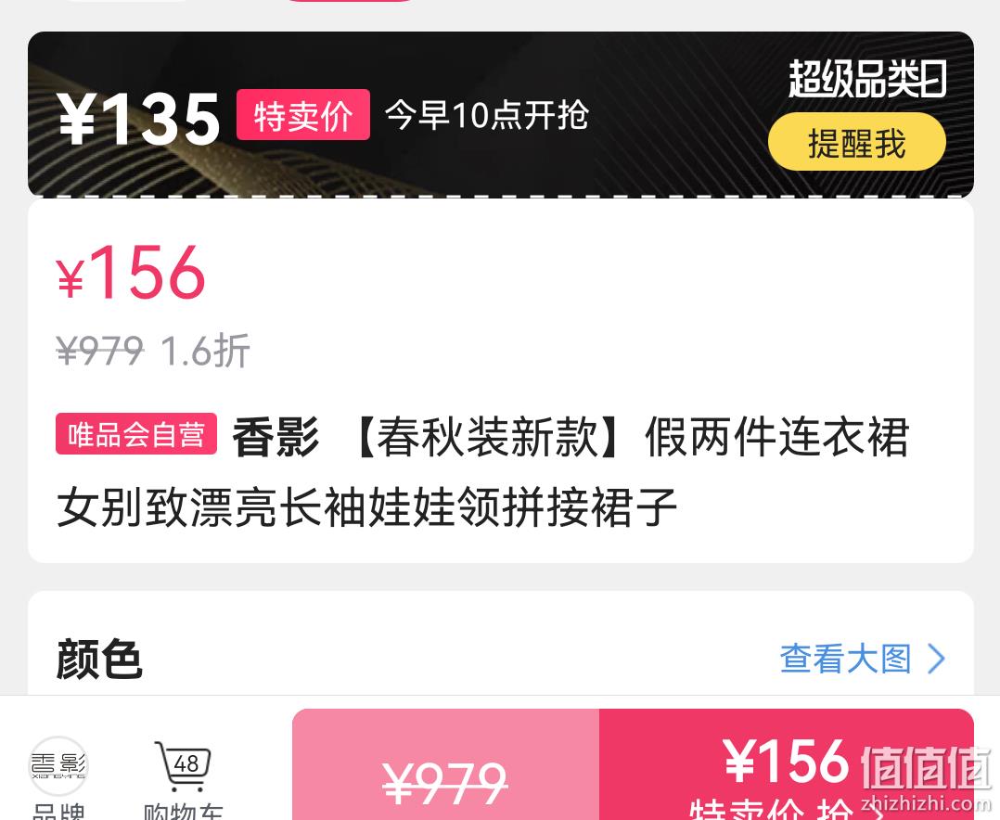Viewport: 1000px width, 820px height.
Task: Open the shopping cart icon
Action: [183, 766]
